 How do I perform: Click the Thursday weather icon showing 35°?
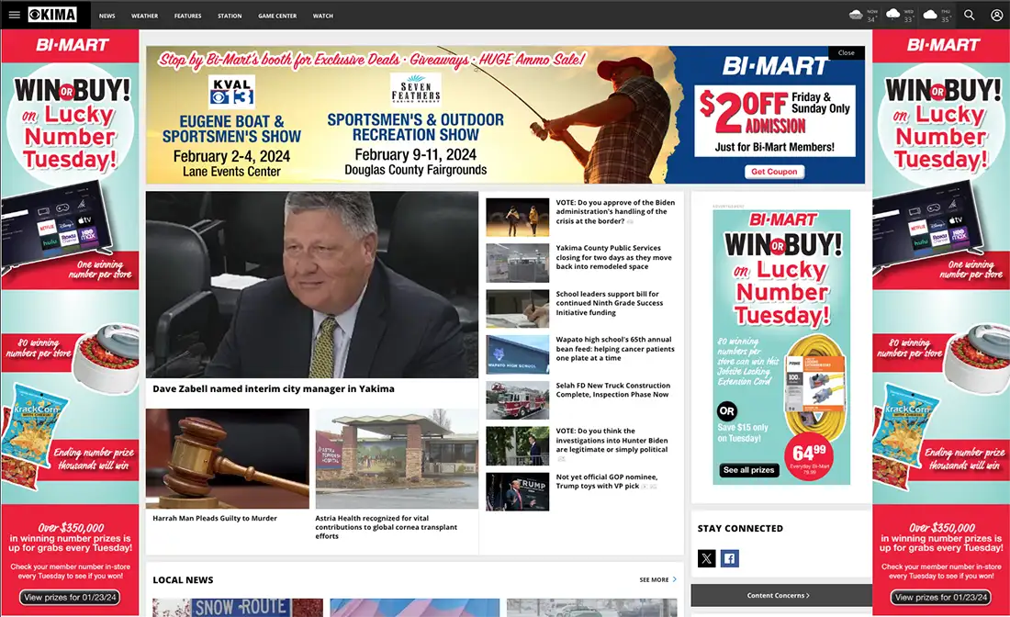pos(930,14)
